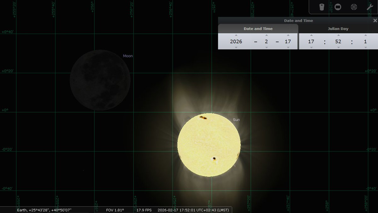
Task: Increase the year with up arrow
Action: point(236,35)
